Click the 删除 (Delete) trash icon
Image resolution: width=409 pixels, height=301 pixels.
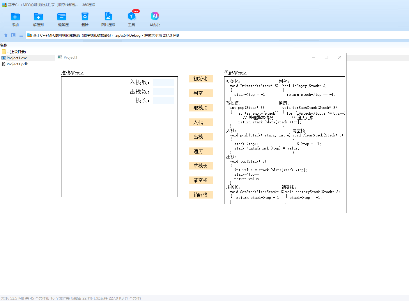(85, 17)
